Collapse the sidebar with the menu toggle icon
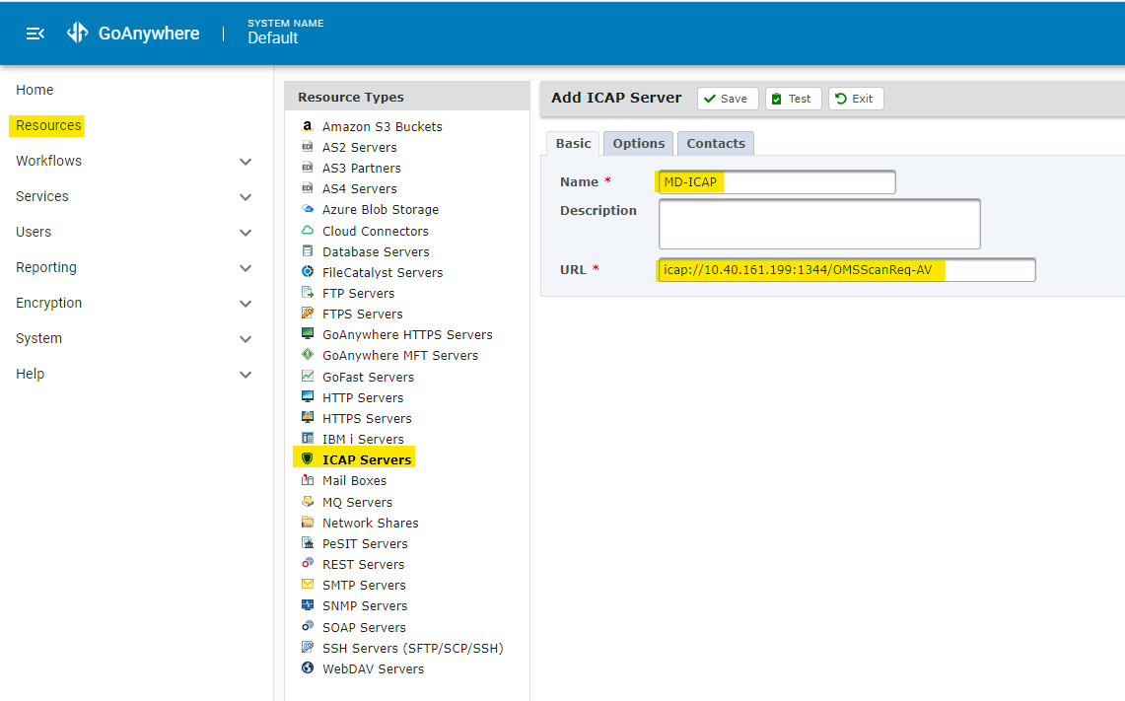The width and height of the screenshot is (1125, 701). coord(35,34)
